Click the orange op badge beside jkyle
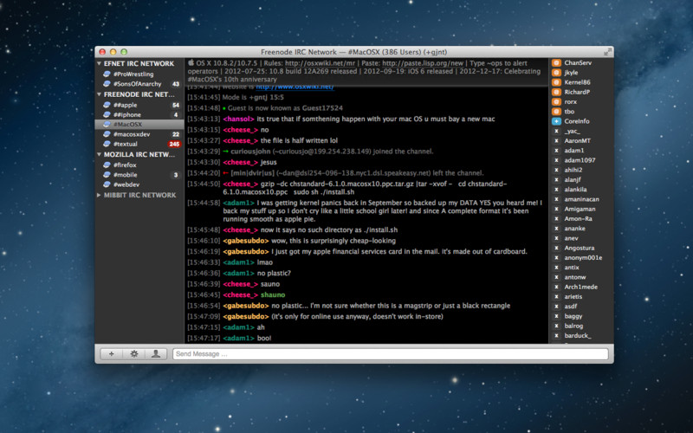The image size is (693, 433). click(x=556, y=73)
